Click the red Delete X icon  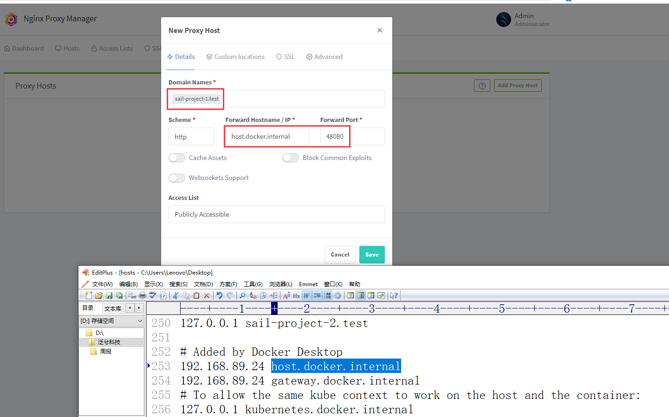coord(207,295)
